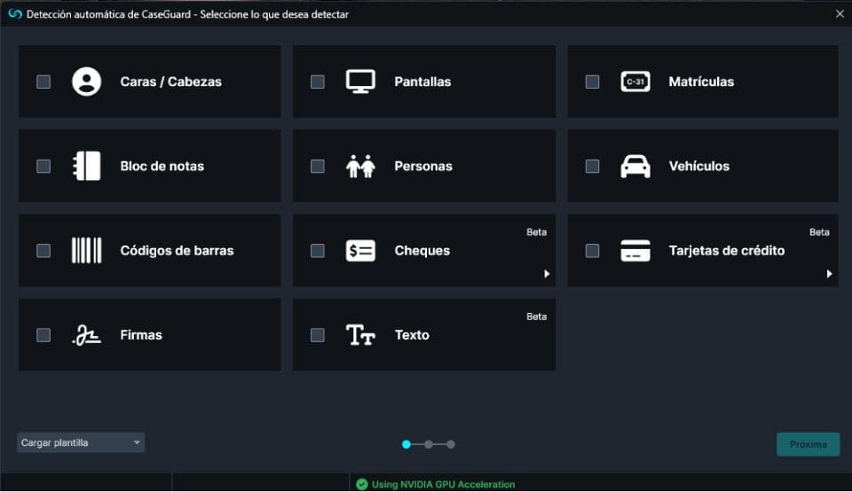
Task: Click the Tarjetas de crédito label
Action: (727, 250)
